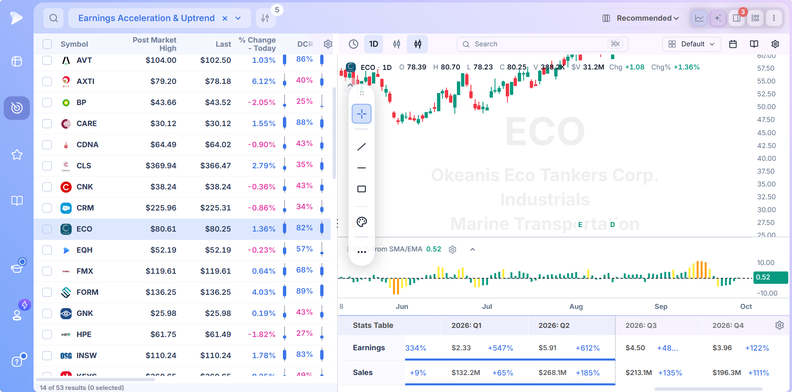Open the Default layout dropdown
Screen dimensions: 792x392
point(692,44)
